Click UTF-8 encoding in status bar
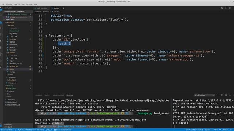This screenshot has height=131, width=234. 215,130
